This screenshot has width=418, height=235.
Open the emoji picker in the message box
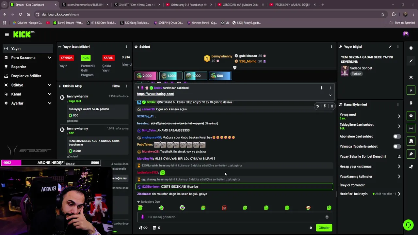pyautogui.click(x=327, y=217)
